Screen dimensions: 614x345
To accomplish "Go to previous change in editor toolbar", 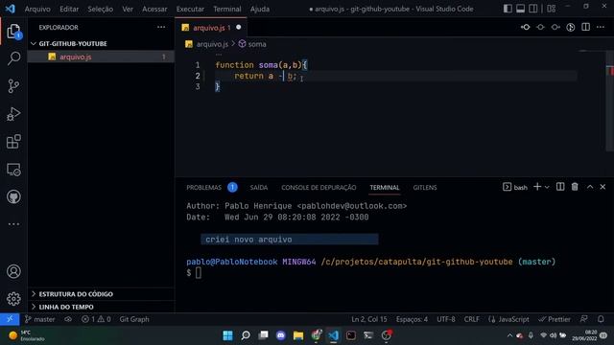I will point(525,27).
